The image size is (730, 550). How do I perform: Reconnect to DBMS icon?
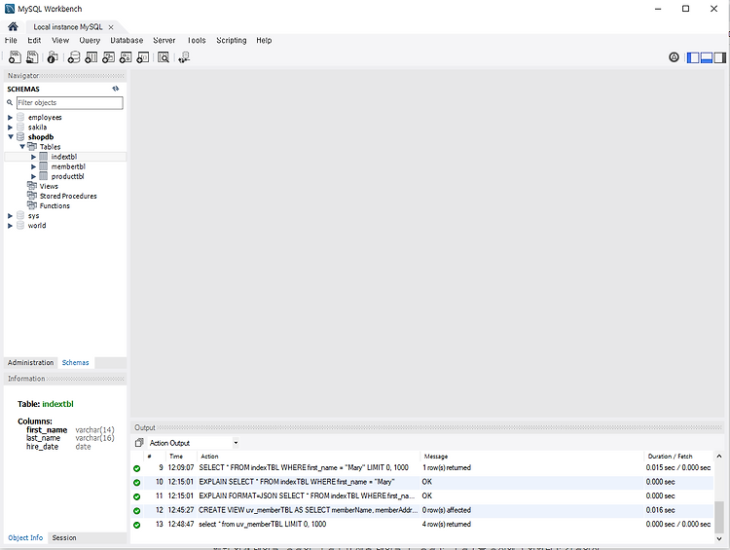184,57
